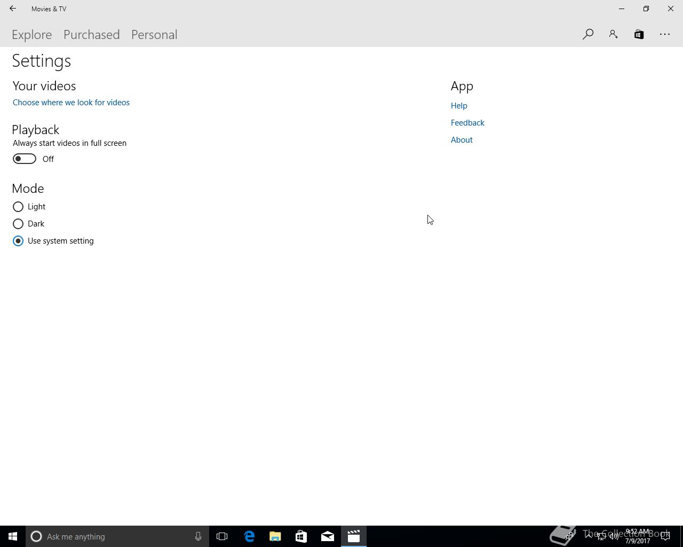Open the Mail app from the taskbar
The image size is (683, 547).
point(327,536)
